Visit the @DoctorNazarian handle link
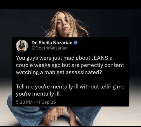This screenshot has height=127, width=141. tap(50, 48)
